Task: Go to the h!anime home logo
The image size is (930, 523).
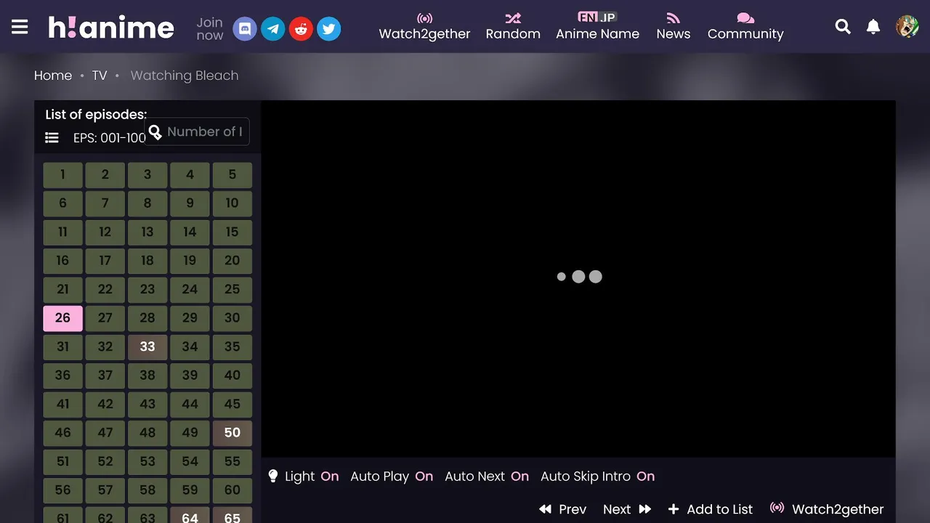Action: click(111, 28)
